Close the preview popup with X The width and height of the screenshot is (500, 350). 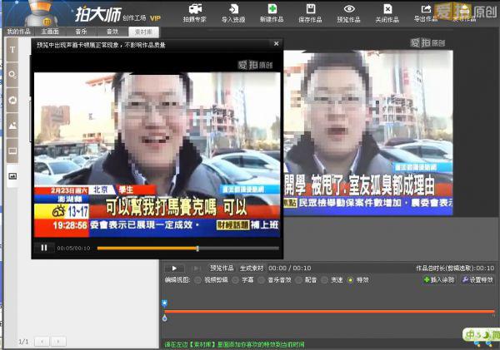point(276,43)
